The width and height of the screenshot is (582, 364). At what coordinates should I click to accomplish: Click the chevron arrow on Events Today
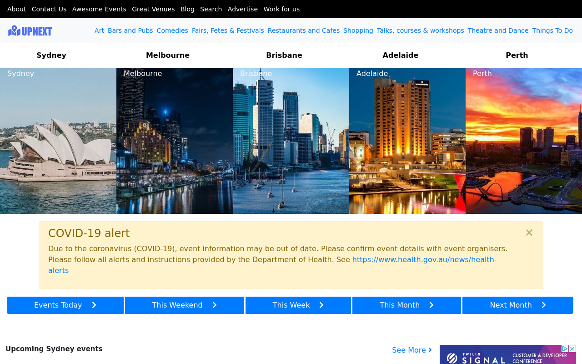94,305
